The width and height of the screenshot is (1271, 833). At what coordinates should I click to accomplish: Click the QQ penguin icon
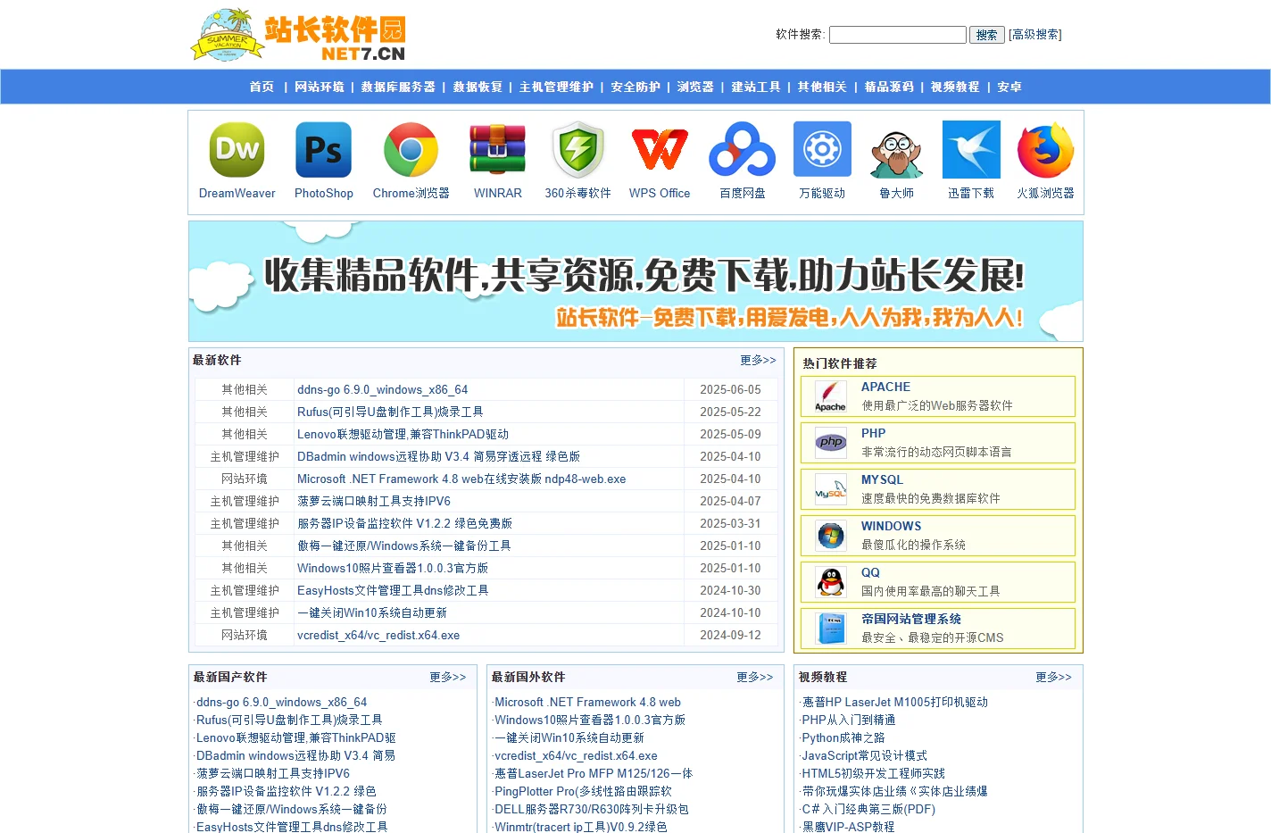[x=830, y=582]
